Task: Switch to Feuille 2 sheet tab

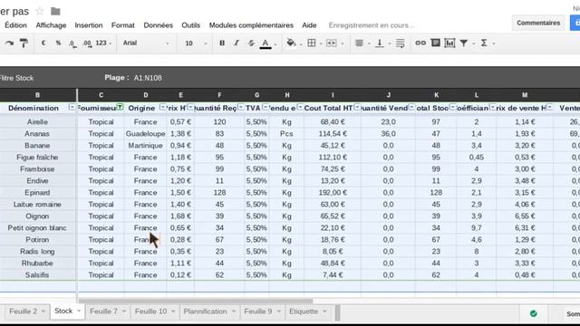Action: 23,312
